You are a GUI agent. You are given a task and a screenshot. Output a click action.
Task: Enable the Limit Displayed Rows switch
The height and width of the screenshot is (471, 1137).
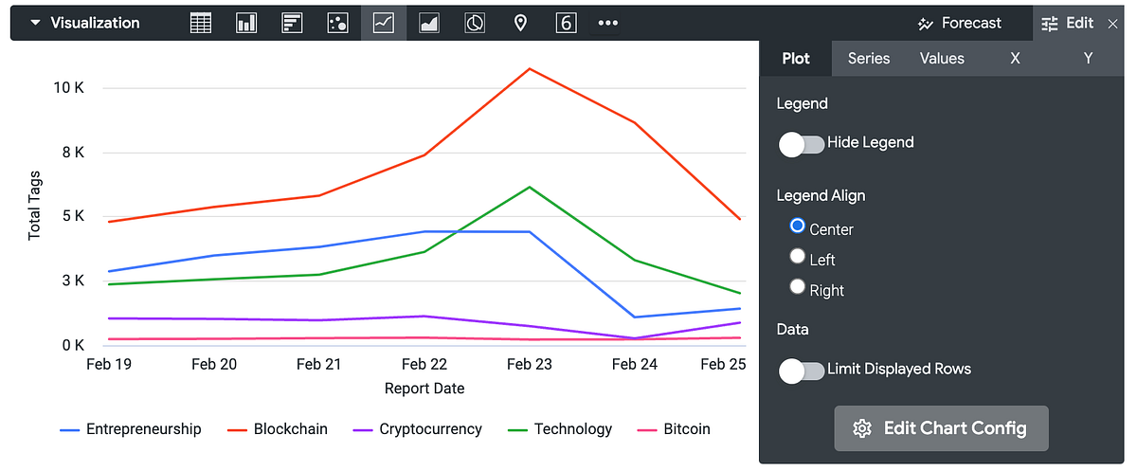[x=802, y=371]
